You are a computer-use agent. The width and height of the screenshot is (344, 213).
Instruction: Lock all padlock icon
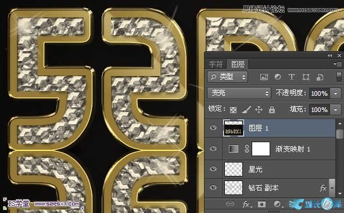pyautogui.click(x=272, y=109)
